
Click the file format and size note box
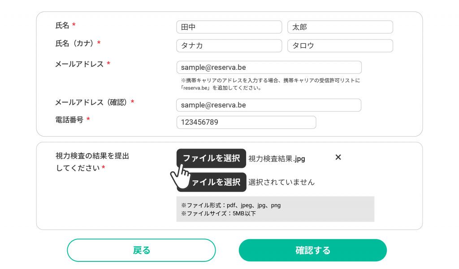(x=275, y=209)
